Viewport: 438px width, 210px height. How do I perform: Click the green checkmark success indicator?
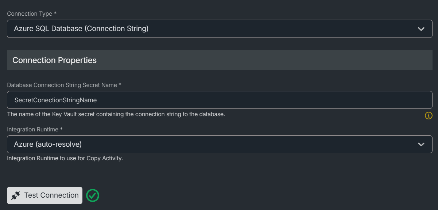pos(93,196)
